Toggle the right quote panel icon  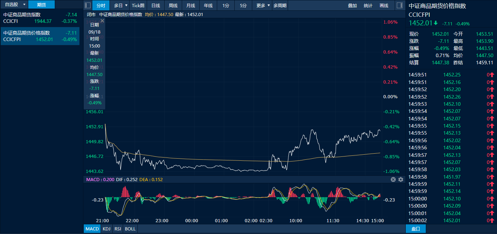tap(400, 5)
